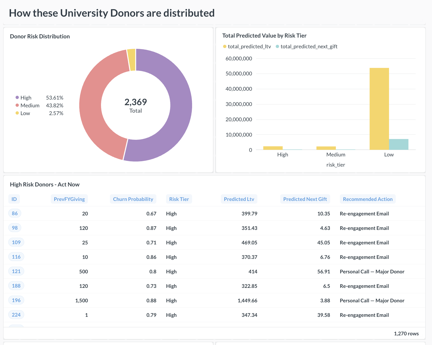Click Re-engagement Email action for donor 86
Screen dimensions: 432x345
click(x=364, y=214)
